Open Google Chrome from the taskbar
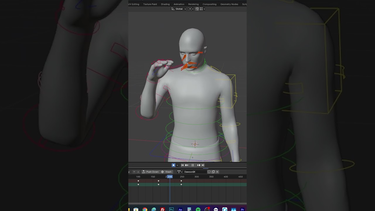 145,209
